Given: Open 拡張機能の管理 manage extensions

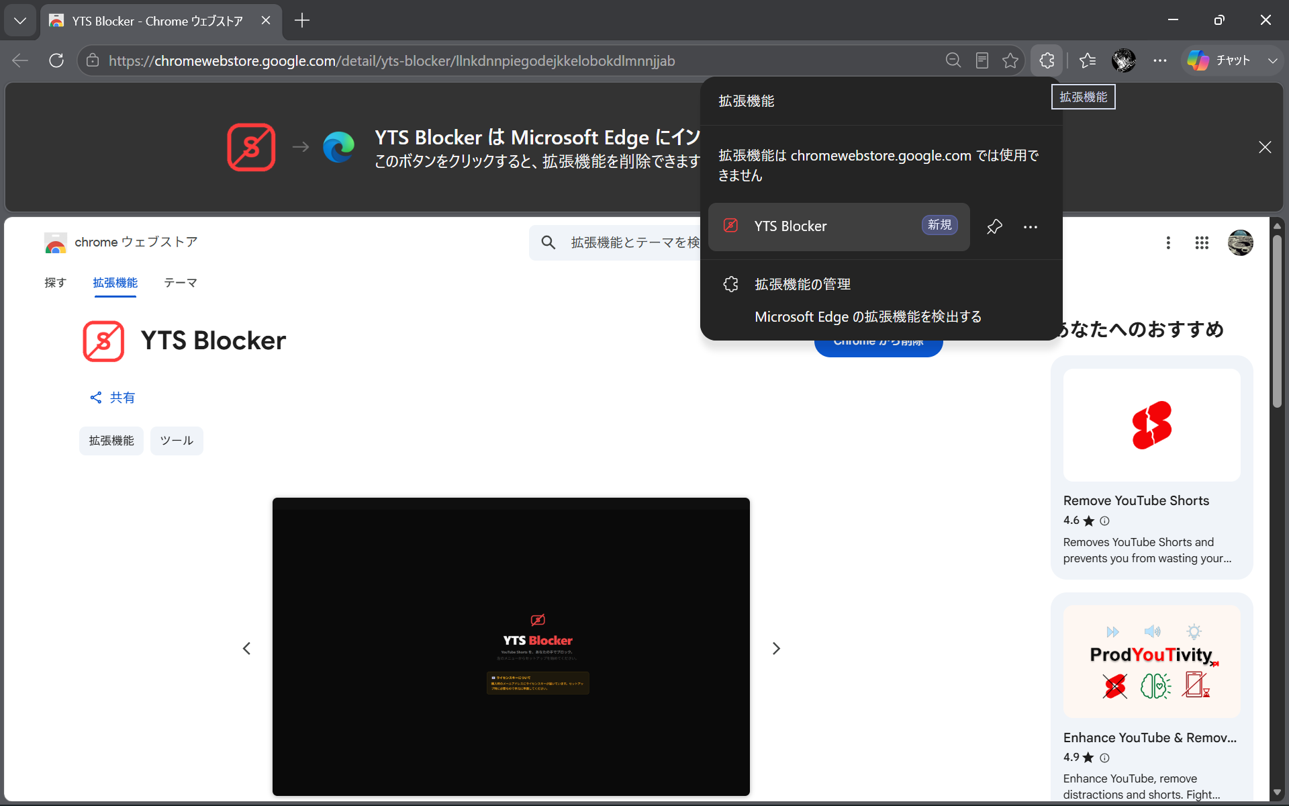Looking at the screenshot, I should (802, 284).
